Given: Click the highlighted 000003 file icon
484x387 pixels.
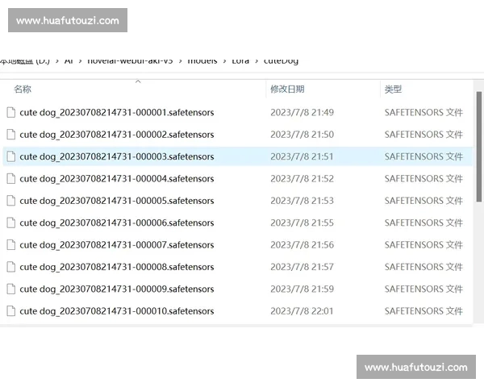Looking at the screenshot, I should coord(11,156).
